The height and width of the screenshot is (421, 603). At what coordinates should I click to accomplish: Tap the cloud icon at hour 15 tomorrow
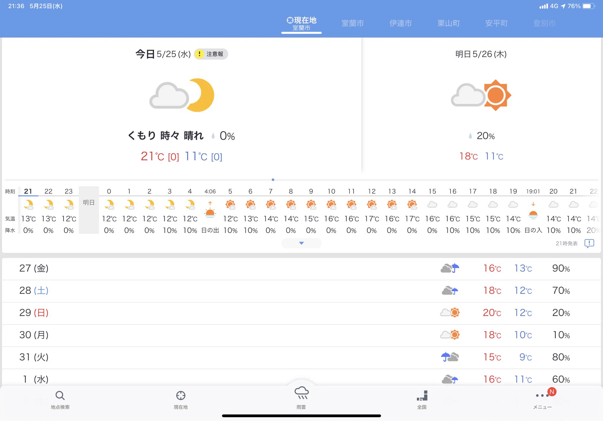point(432,204)
